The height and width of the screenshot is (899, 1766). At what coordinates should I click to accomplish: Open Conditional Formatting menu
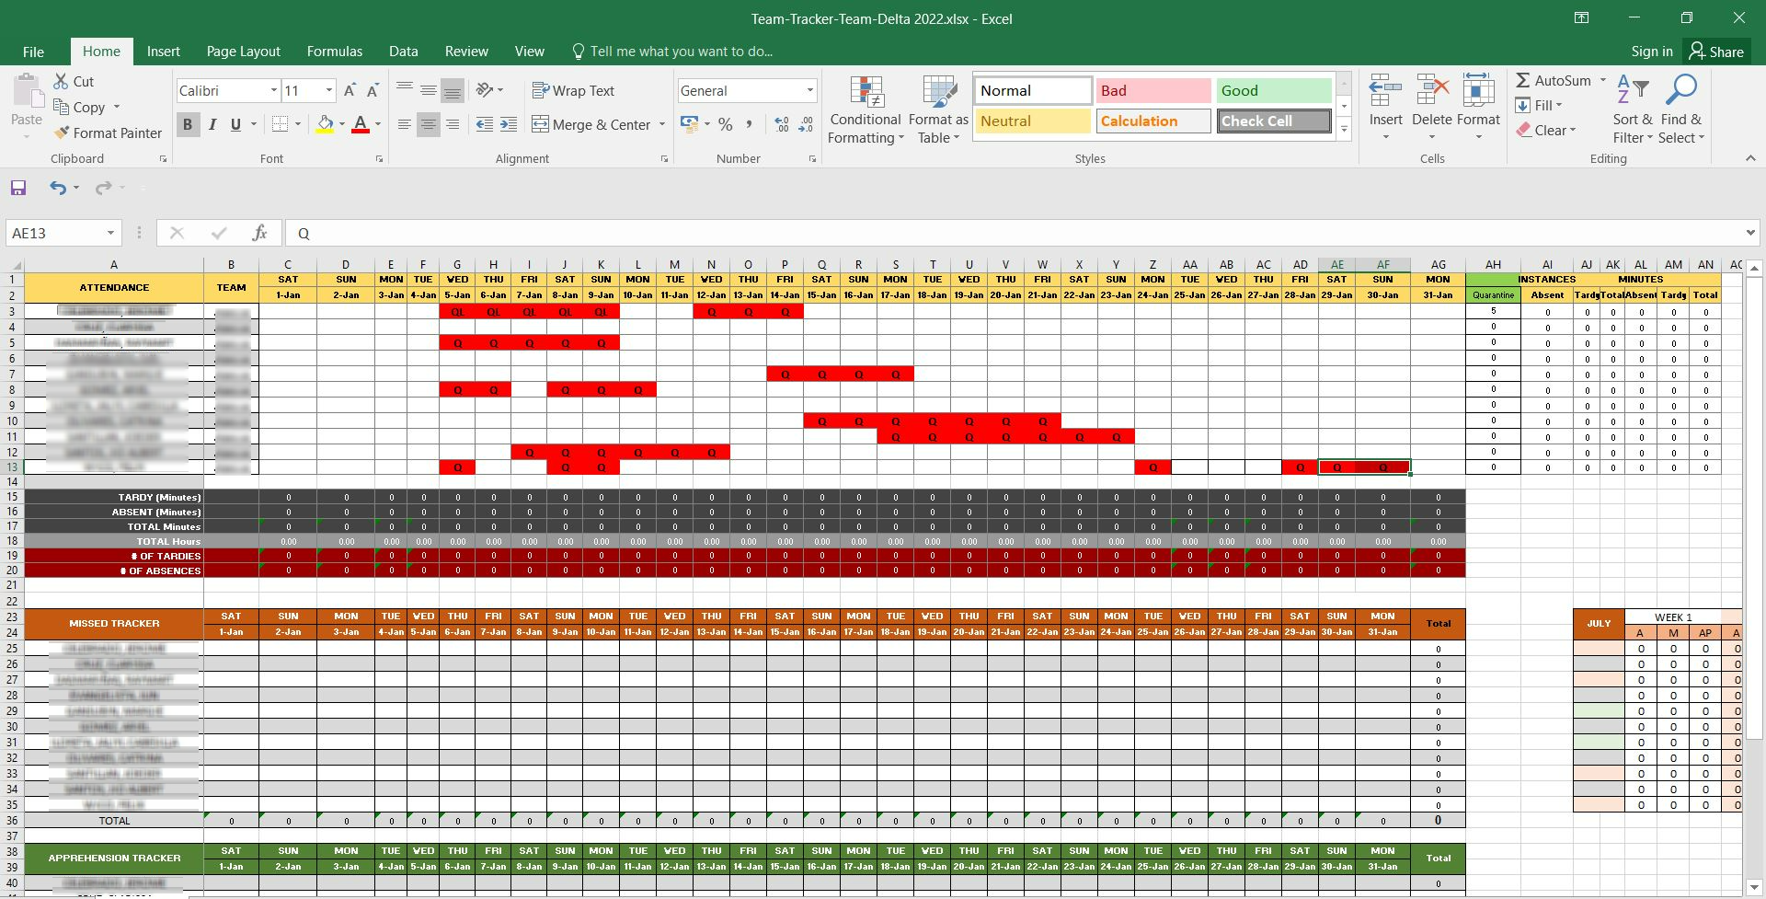tap(865, 109)
